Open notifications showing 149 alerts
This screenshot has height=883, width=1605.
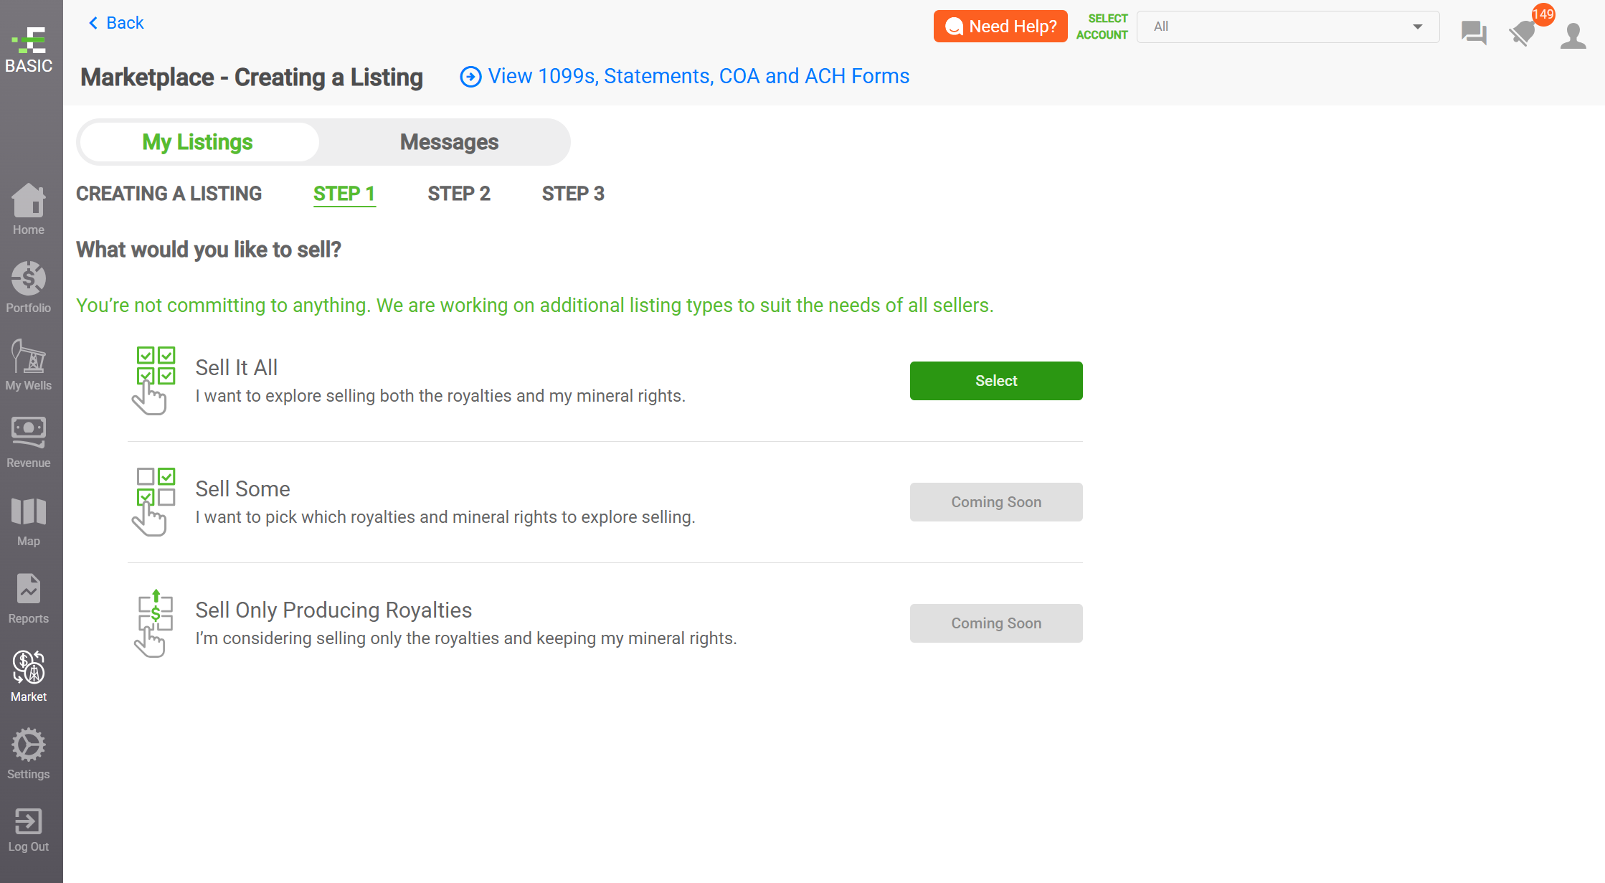tap(1523, 32)
